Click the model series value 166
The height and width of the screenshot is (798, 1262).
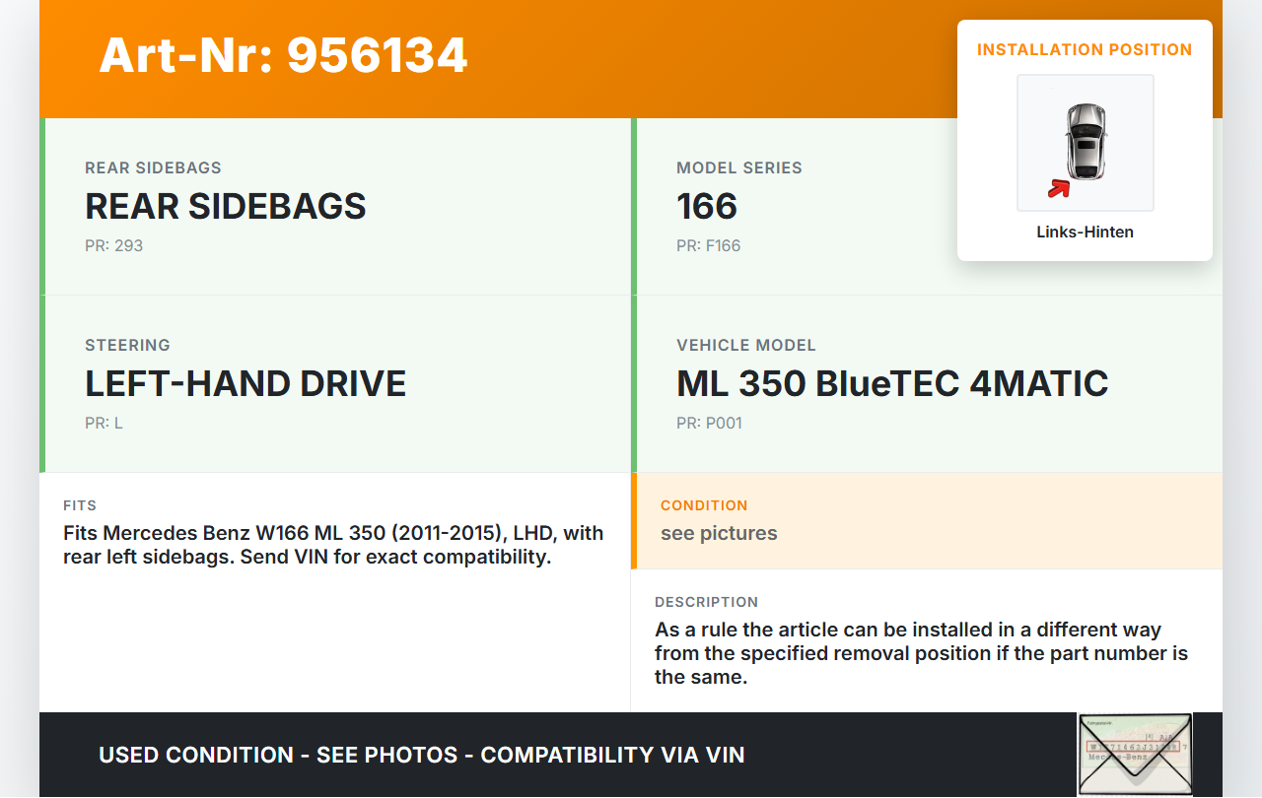coord(707,206)
